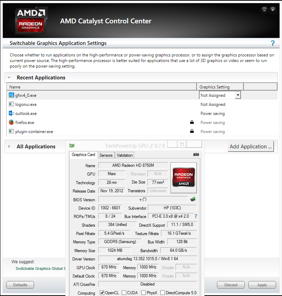The width and height of the screenshot is (282, 296).
Task: Click the Defaults button
Action: click(x=20, y=285)
